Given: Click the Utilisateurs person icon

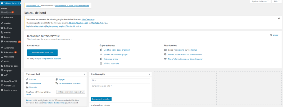Looking at the screenshot, I should coord(2,57).
